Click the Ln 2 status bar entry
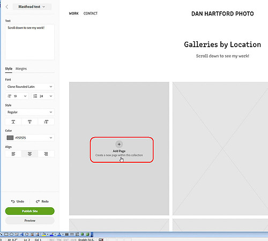 [x=27, y=239]
